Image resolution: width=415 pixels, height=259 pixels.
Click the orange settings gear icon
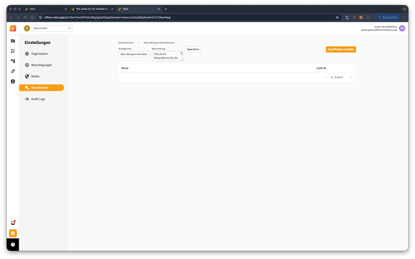13,234
